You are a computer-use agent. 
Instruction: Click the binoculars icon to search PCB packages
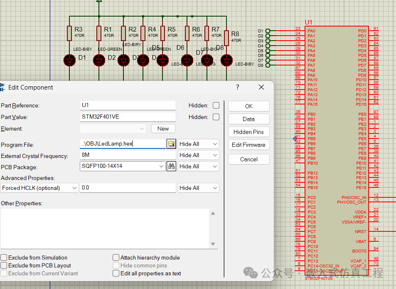coord(171,165)
